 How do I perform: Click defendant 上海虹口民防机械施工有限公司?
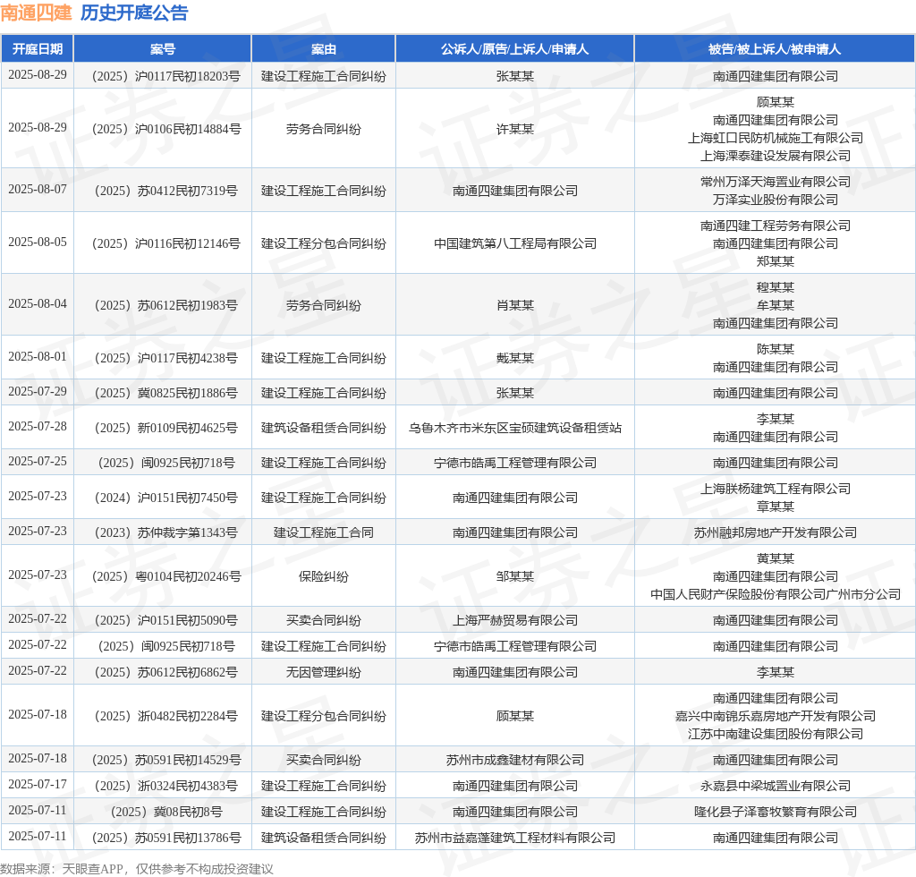pos(776,138)
